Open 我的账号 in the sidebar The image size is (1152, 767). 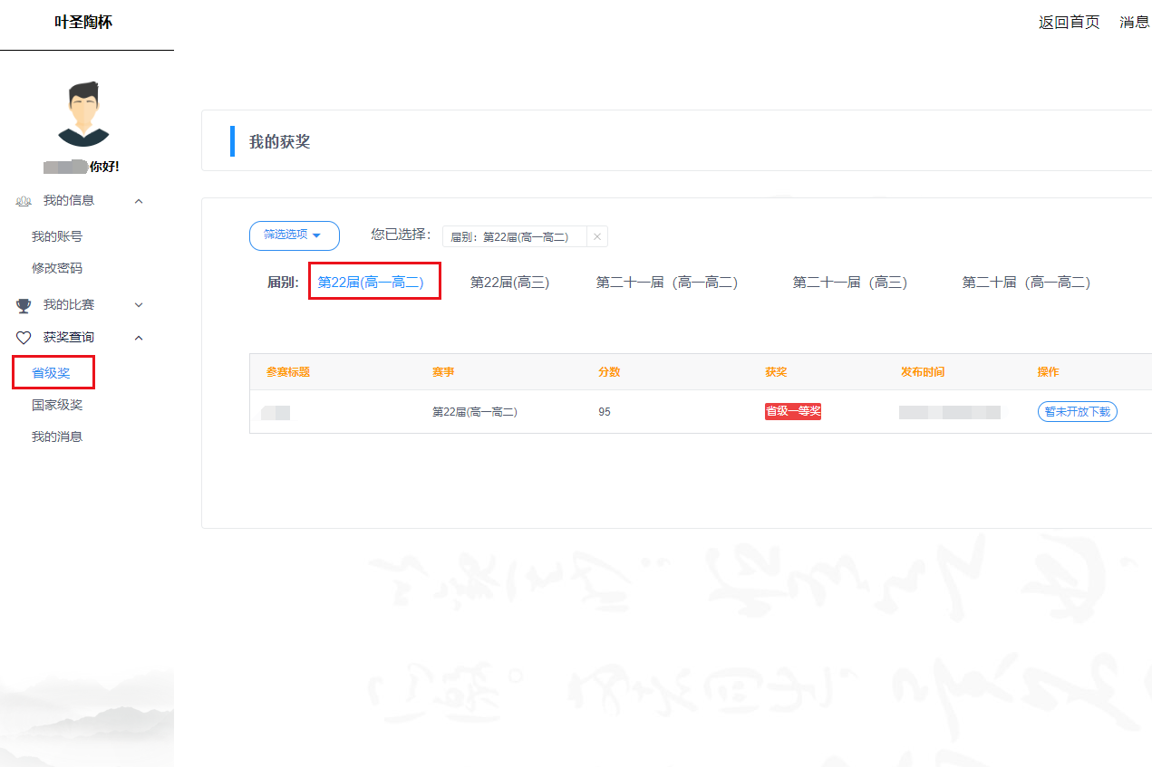click(57, 236)
